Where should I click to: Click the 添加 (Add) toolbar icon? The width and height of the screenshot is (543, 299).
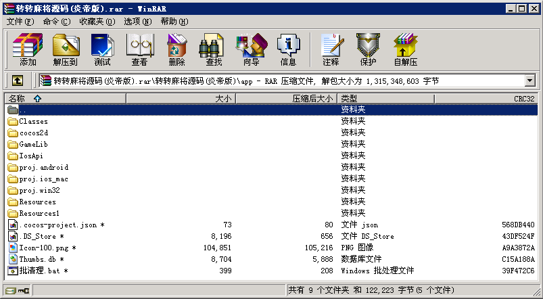28,49
